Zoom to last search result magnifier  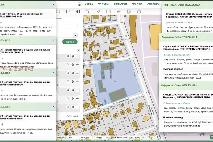coord(68,107)
